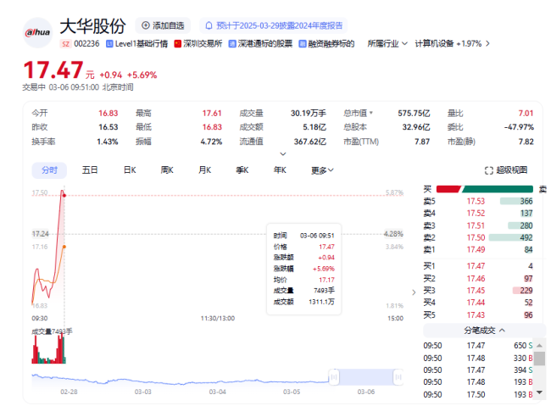
Task: Click the 委比 value -47.97%
Action: pos(519,127)
